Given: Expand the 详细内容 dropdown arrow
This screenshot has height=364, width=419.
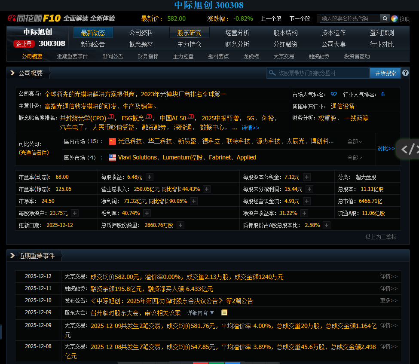Looking at the screenshot, I should 211,312.
